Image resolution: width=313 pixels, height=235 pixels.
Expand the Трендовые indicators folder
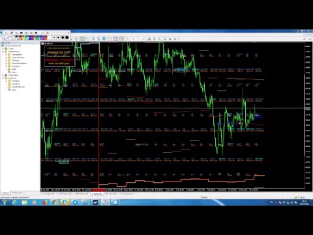pyautogui.click(x=6, y=55)
